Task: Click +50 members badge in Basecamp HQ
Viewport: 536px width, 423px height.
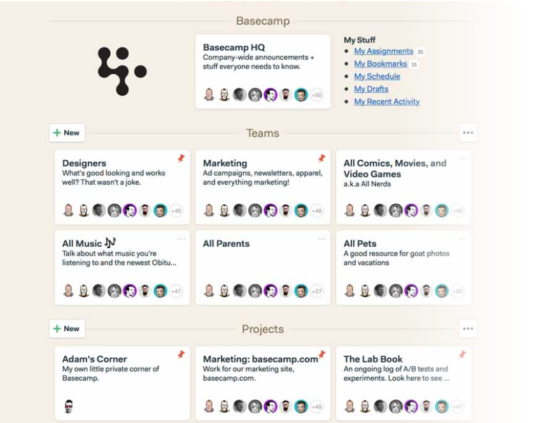Action: [317, 95]
